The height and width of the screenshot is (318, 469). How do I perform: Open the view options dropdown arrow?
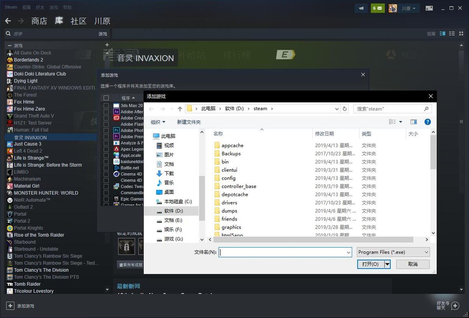[401, 121]
